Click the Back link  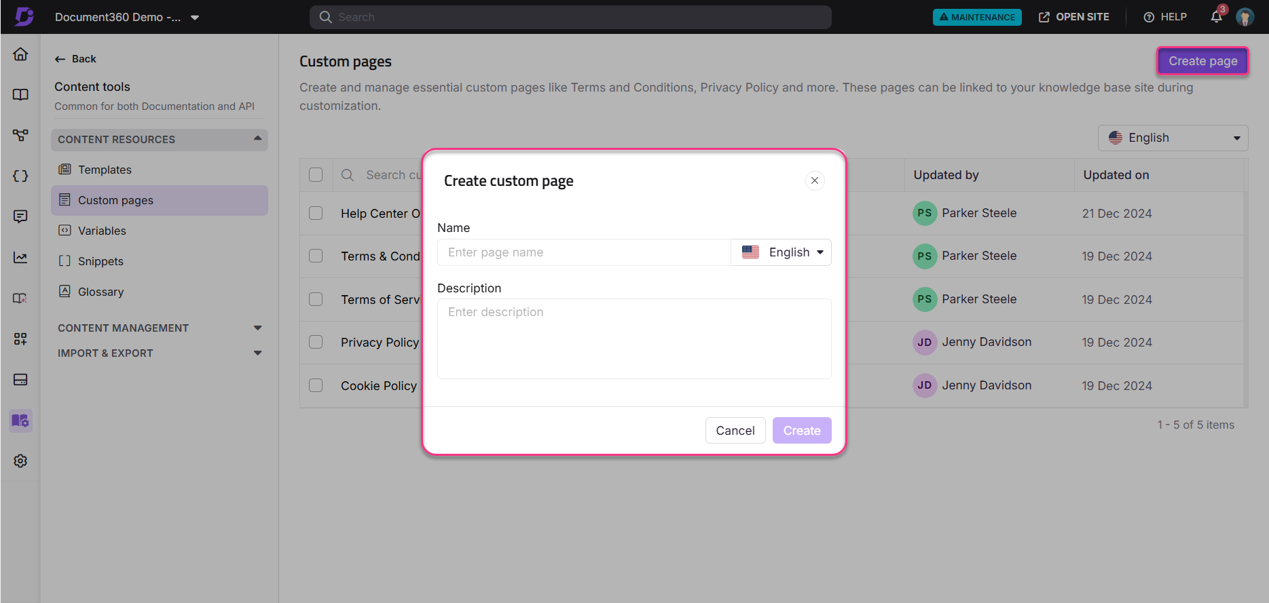coord(75,59)
